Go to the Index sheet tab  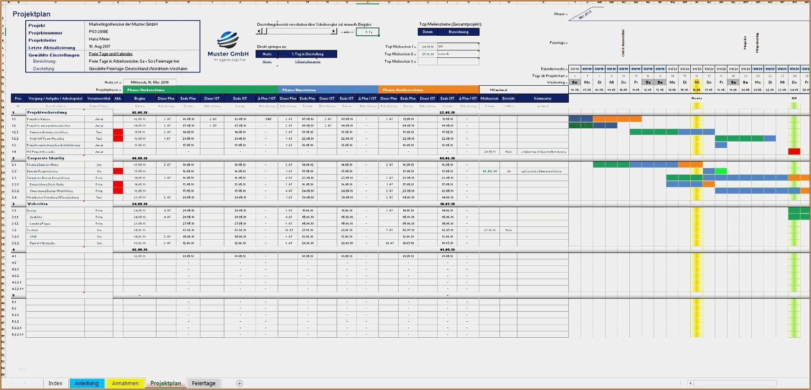pyautogui.click(x=56, y=384)
